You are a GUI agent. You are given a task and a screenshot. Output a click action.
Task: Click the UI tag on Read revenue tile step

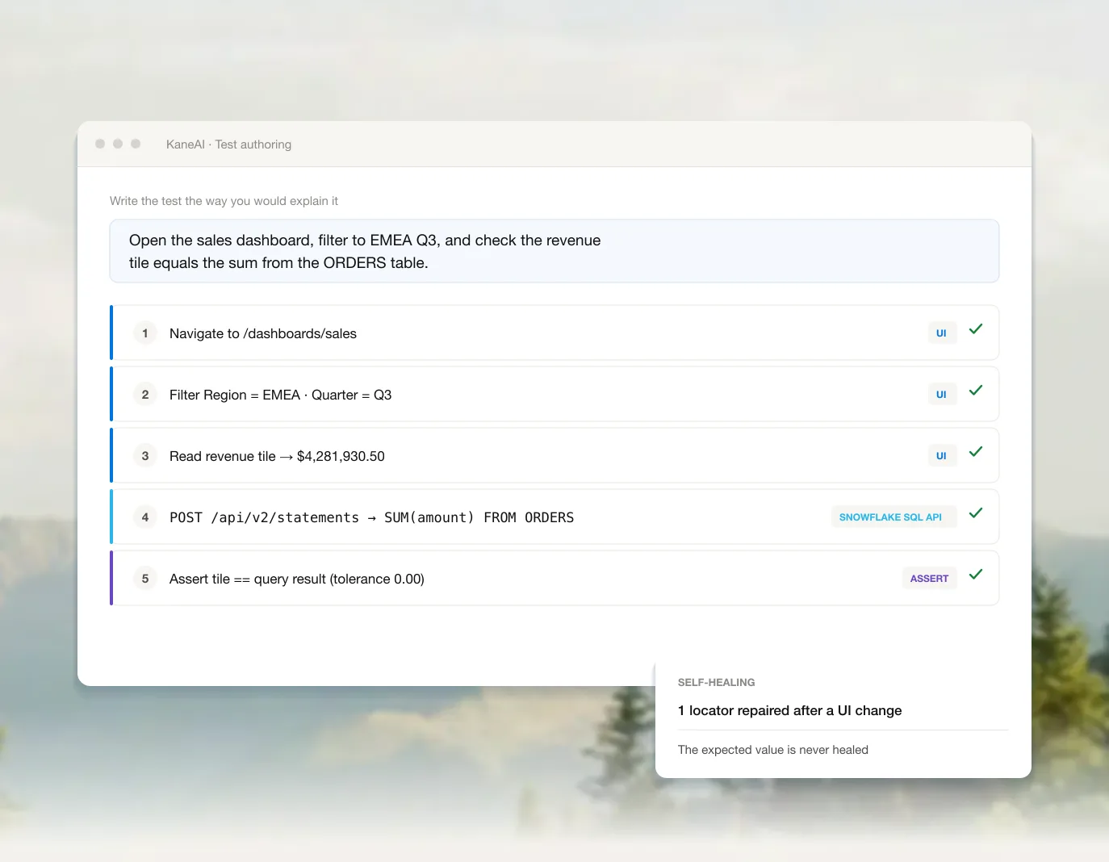[941, 456]
